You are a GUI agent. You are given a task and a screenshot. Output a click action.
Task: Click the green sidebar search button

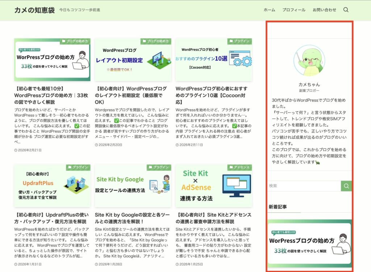click(x=346, y=186)
